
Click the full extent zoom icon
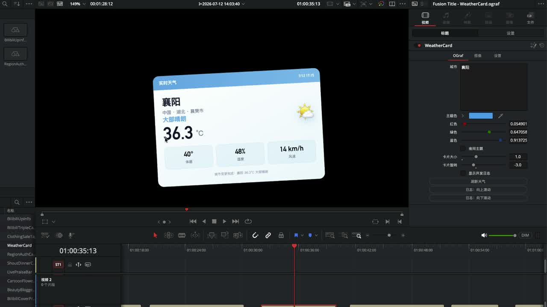click(x=329, y=235)
